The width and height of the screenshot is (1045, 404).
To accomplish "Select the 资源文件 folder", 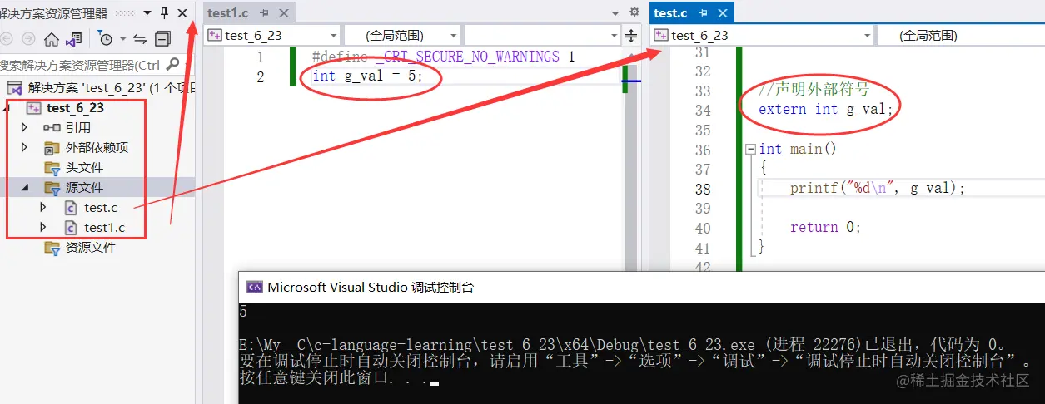I will [91, 248].
